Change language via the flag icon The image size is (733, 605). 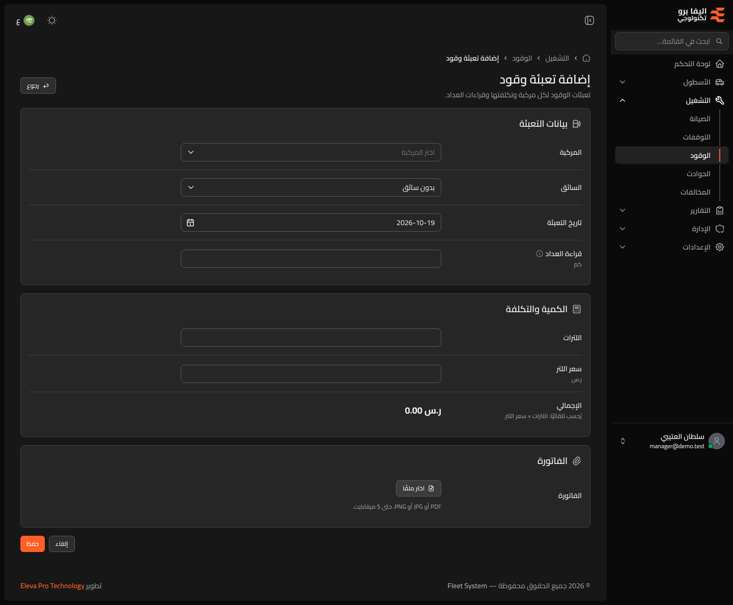click(29, 20)
